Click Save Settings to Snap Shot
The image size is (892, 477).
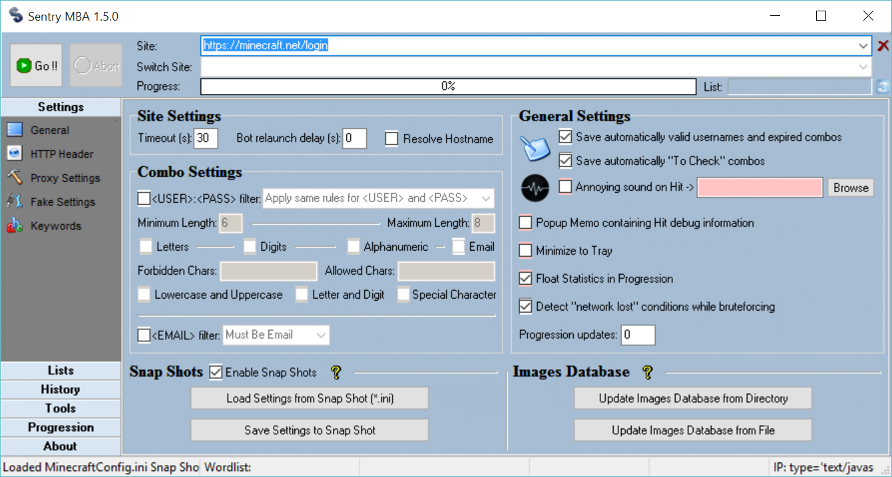310,430
